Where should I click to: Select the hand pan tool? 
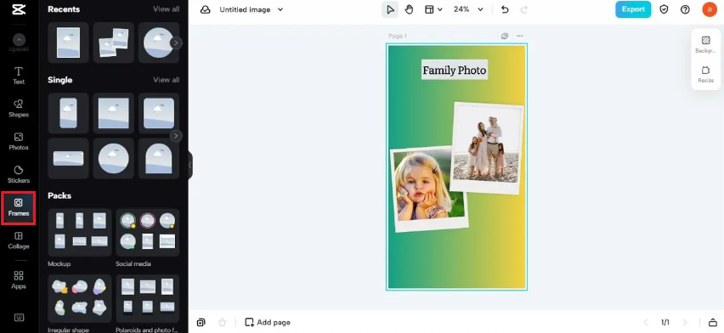pyautogui.click(x=409, y=9)
